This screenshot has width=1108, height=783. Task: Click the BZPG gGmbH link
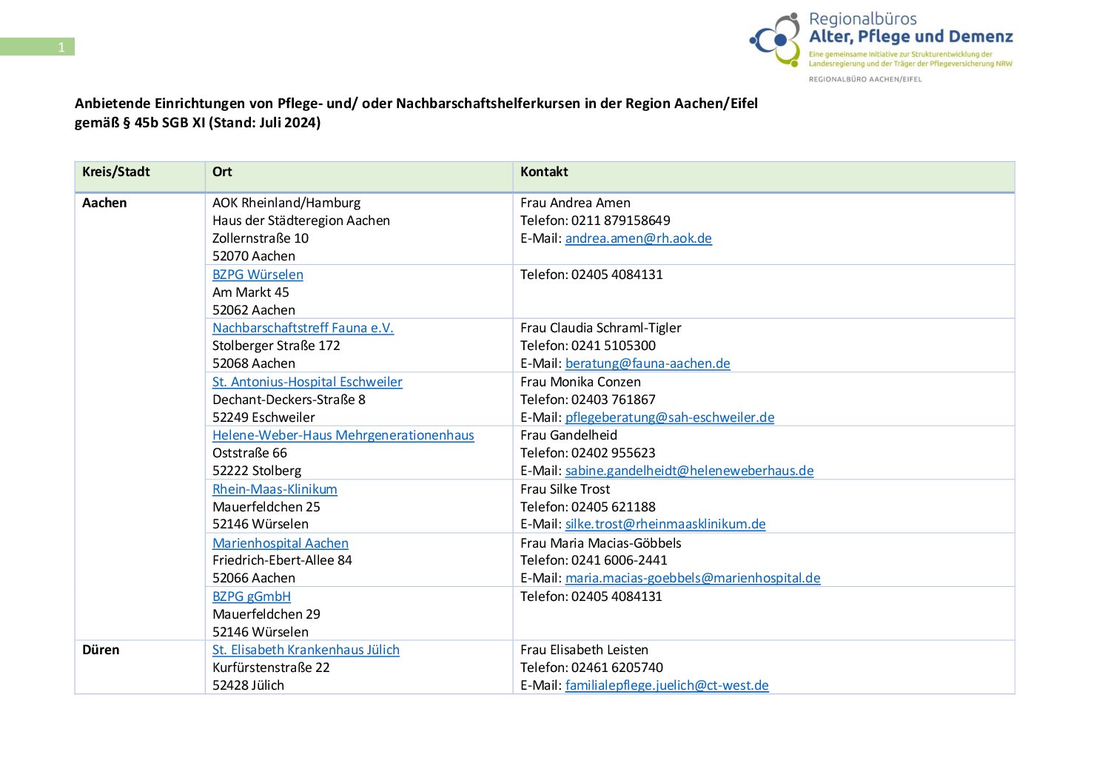(252, 597)
